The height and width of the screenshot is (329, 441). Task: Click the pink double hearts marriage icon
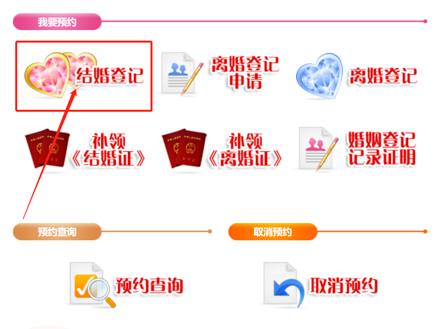[60, 75]
